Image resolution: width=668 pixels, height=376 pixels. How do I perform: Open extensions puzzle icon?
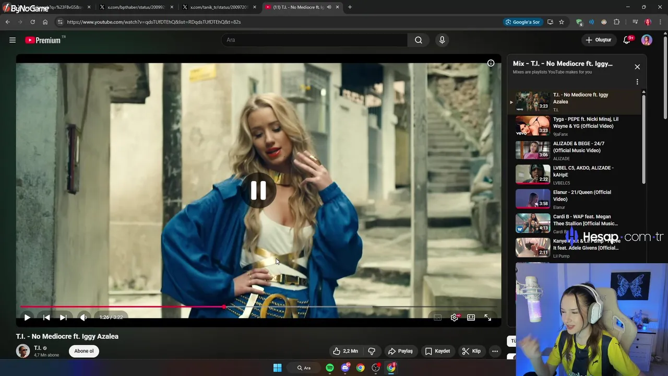[x=617, y=22]
